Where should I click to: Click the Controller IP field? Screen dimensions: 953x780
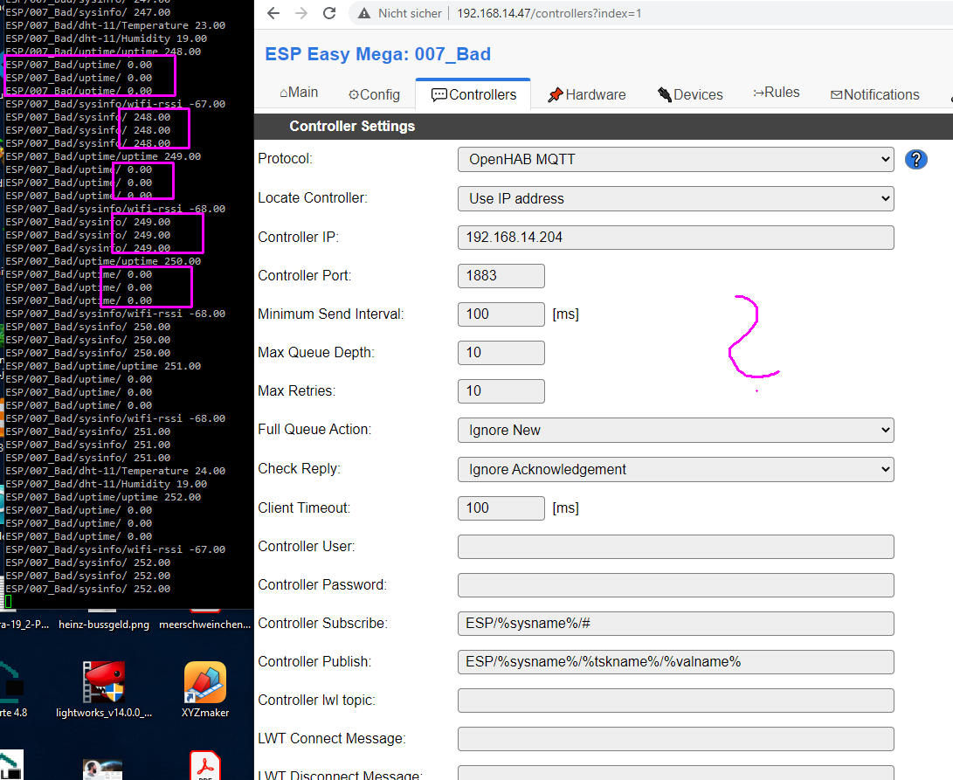click(x=675, y=237)
